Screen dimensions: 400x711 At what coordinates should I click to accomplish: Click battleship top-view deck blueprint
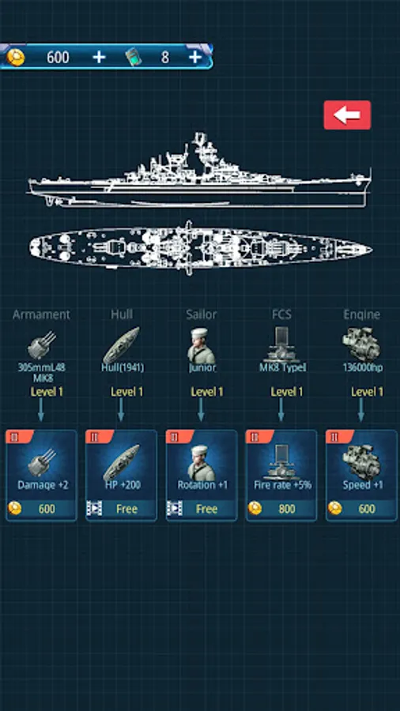coord(201,248)
